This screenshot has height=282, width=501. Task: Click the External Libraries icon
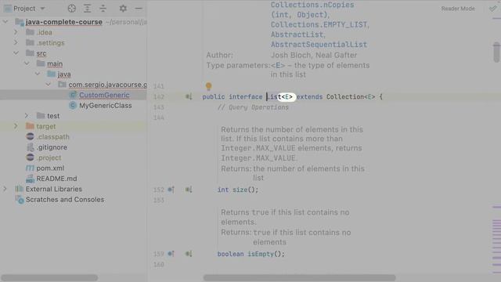[x=19, y=189]
